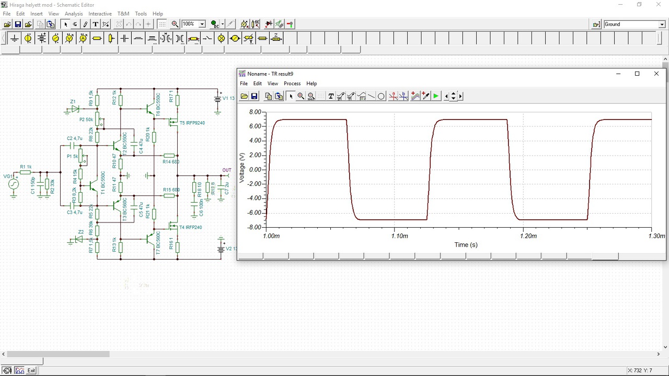
Task: Expand the Ground component dropdown
Action: pos(662,25)
